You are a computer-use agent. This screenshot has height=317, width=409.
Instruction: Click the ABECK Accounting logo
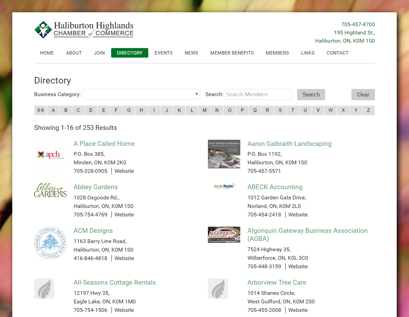click(x=224, y=186)
